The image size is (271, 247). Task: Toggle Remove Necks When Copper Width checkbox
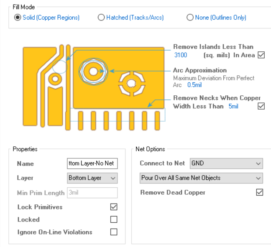(x=261, y=106)
